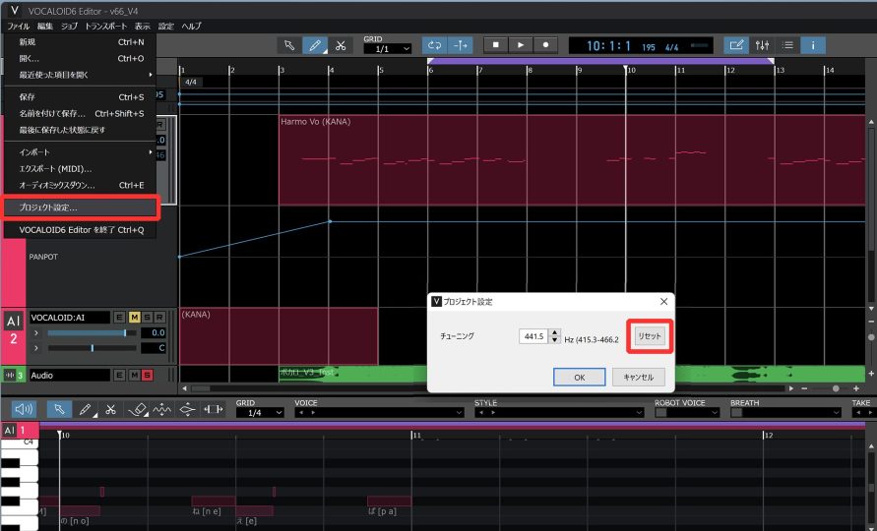Decrease tuning value with the down arrow
Screen dimensions: 877x531
coord(554,340)
